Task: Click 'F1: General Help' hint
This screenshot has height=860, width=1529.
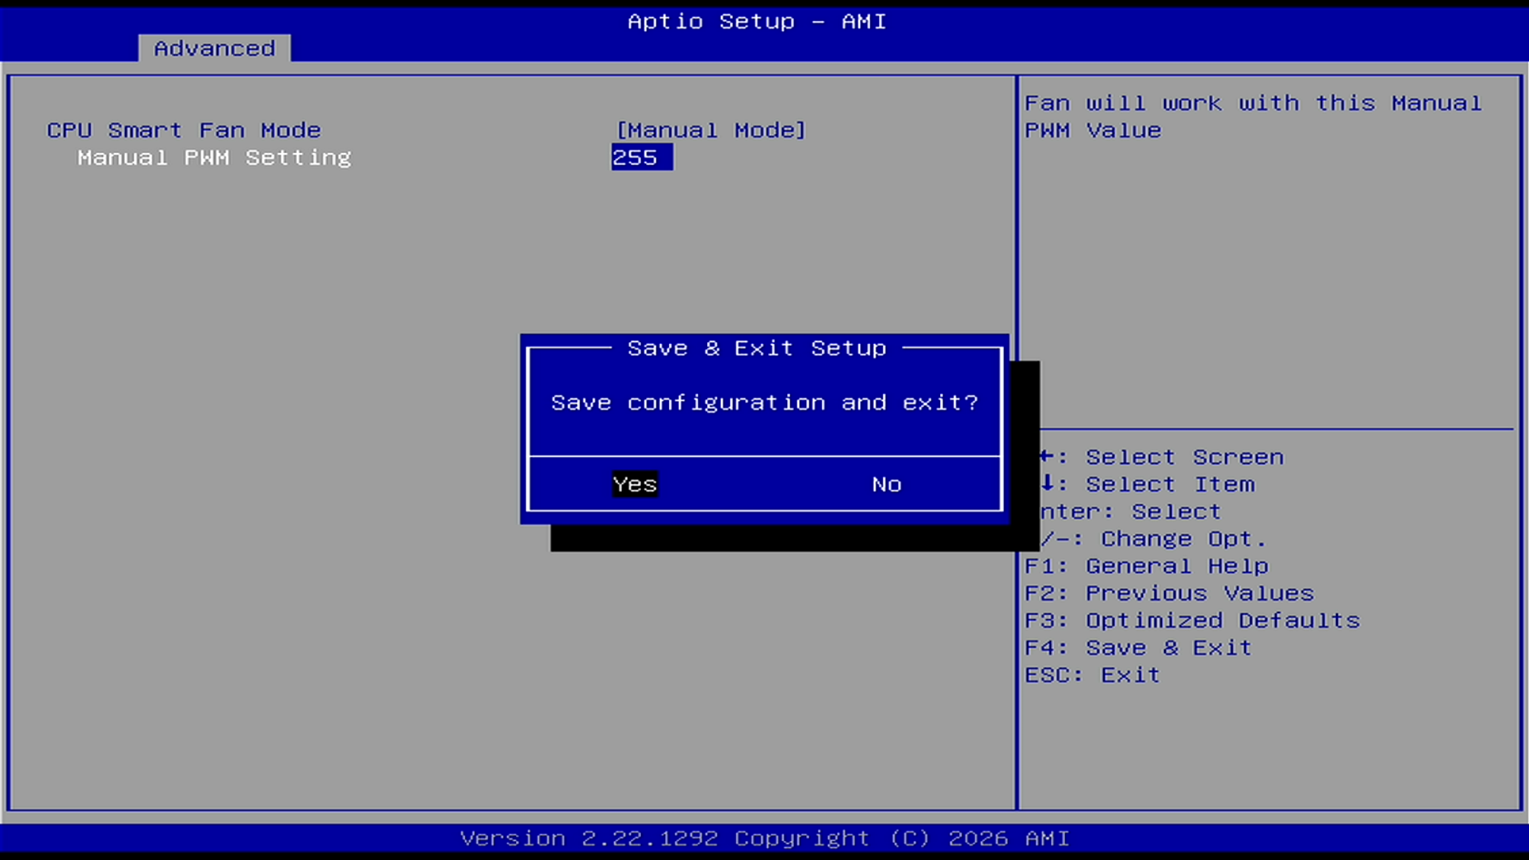Action: click(x=1147, y=566)
